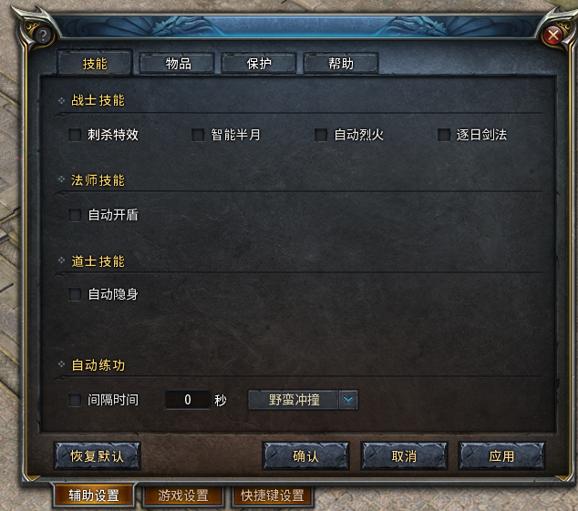Select the 帮助 tab
578x511 pixels.
pos(341,64)
